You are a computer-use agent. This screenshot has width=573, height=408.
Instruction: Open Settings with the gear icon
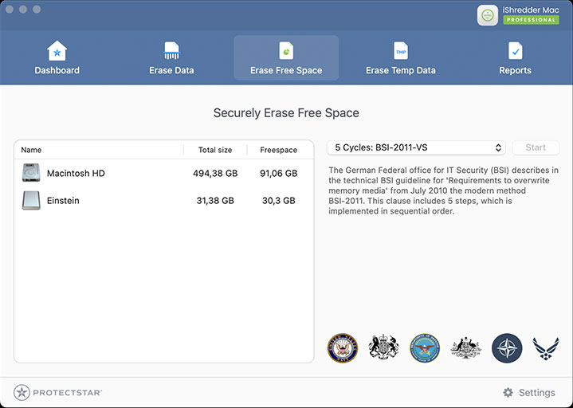(508, 393)
